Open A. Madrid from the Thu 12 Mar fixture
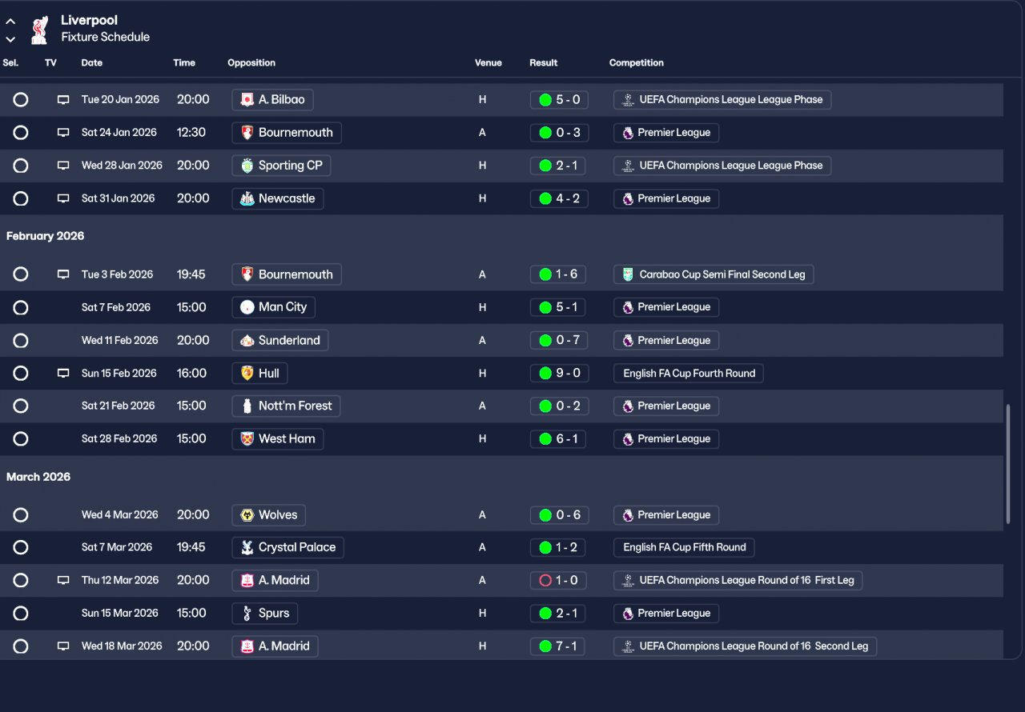The width and height of the screenshot is (1025, 712). pos(275,580)
